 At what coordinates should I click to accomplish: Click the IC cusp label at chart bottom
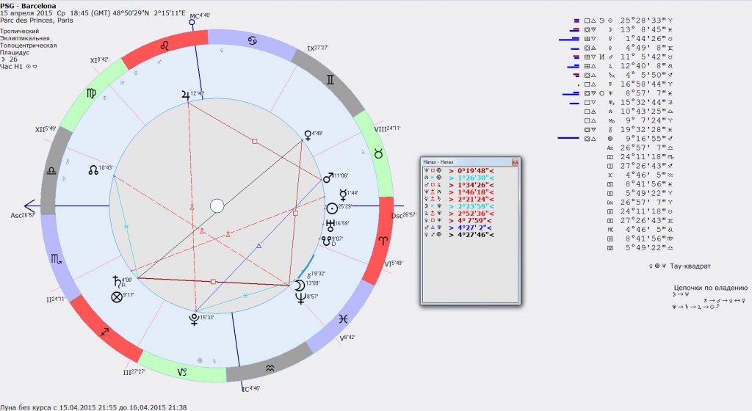pyautogui.click(x=250, y=389)
